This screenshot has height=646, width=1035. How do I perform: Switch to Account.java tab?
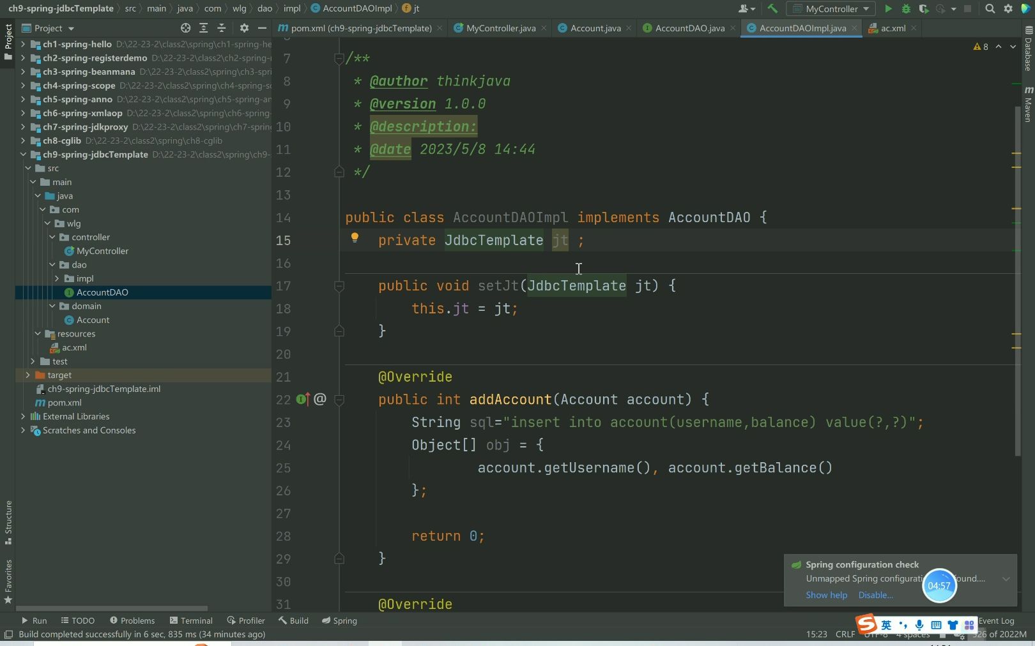pos(595,28)
